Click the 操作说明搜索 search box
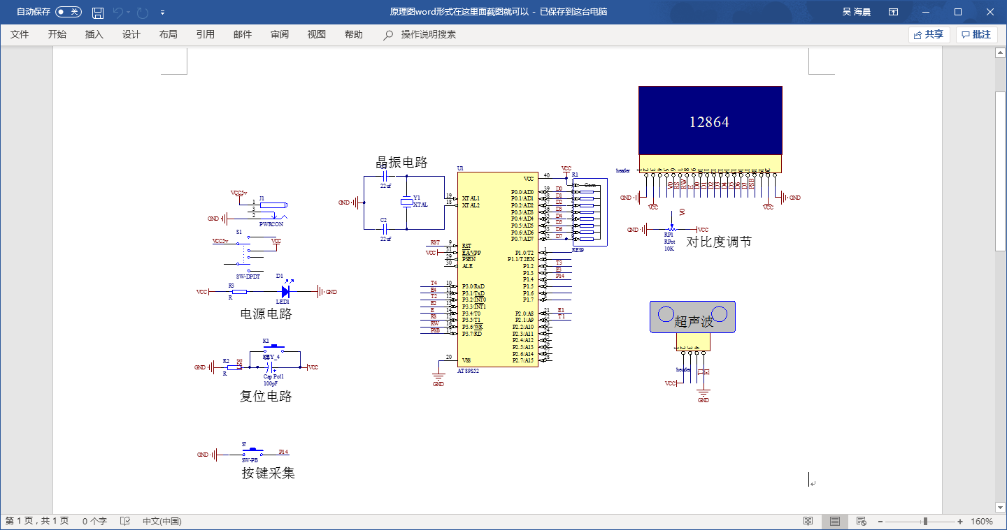Viewport: 1007px width, 530px height. [428, 34]
